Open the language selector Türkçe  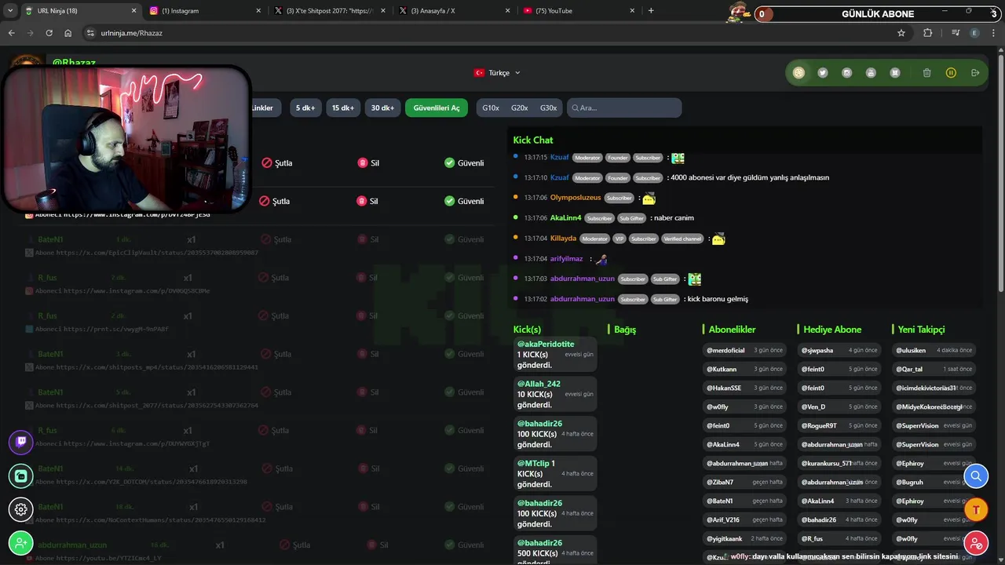pos(497,73)
